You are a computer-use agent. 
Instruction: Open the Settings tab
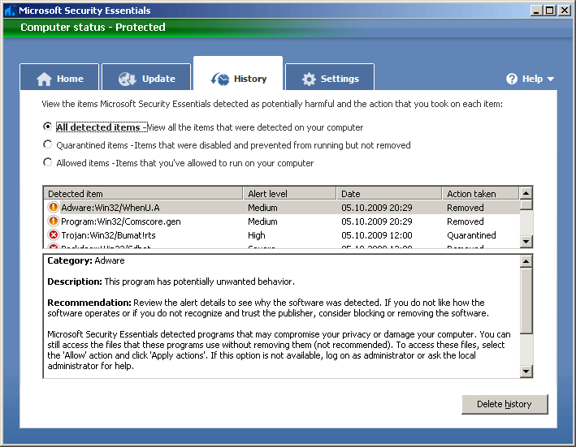330,77
